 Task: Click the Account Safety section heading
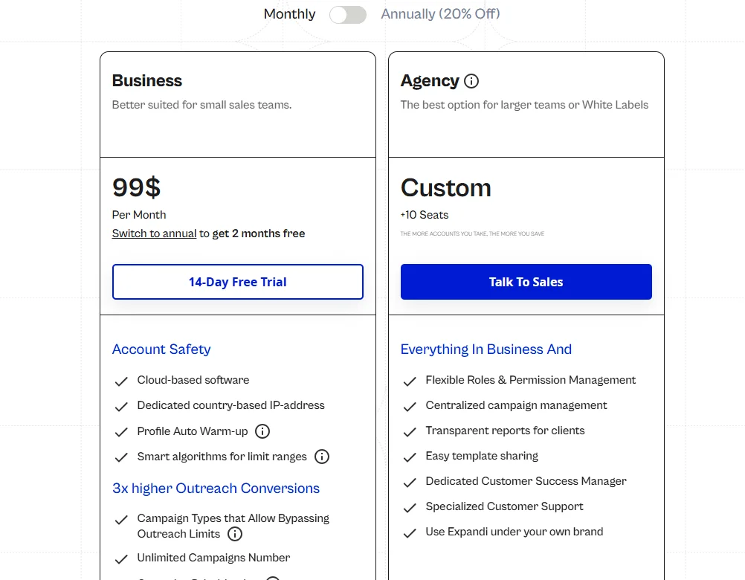(161, 349)
